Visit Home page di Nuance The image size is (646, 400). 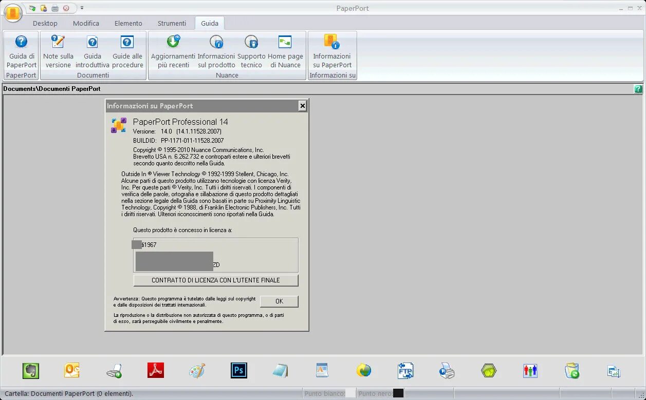[285, 51]
